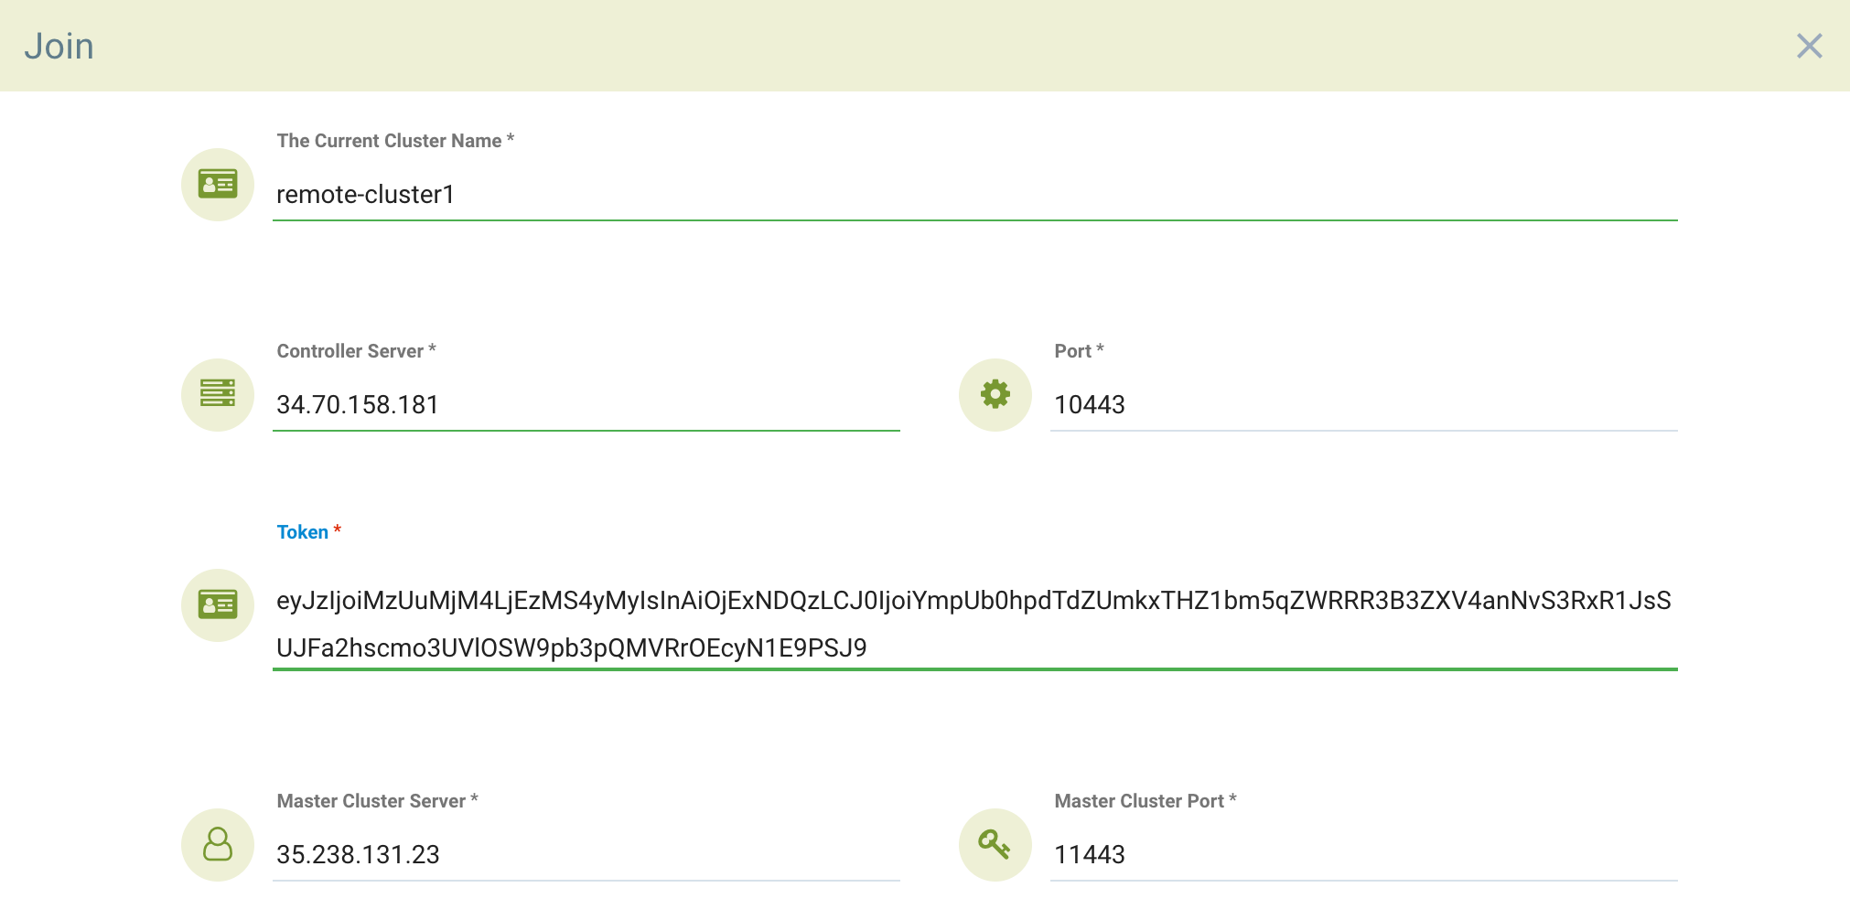Click the gear icon next to Port
This screenshot has height=909, width=1850.
(x=995, y=394)
